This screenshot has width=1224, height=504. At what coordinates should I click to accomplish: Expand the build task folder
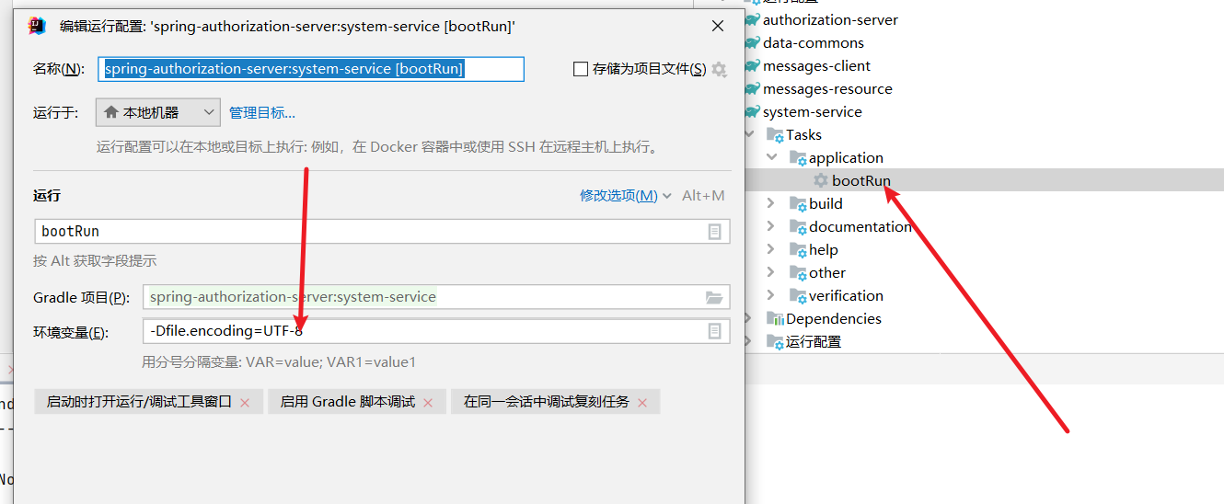point(771,203)
